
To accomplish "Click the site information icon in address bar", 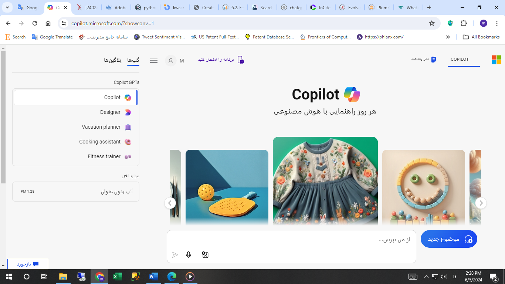I will pyautogui.click(x=64, y=23).
